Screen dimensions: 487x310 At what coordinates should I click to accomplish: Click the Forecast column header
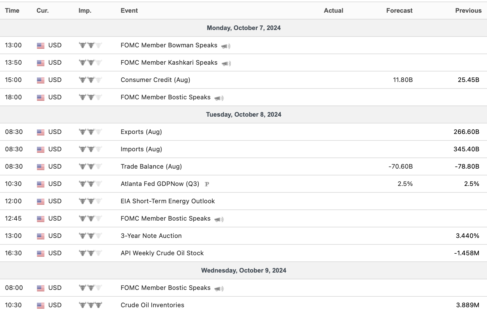tap(399, 11)
